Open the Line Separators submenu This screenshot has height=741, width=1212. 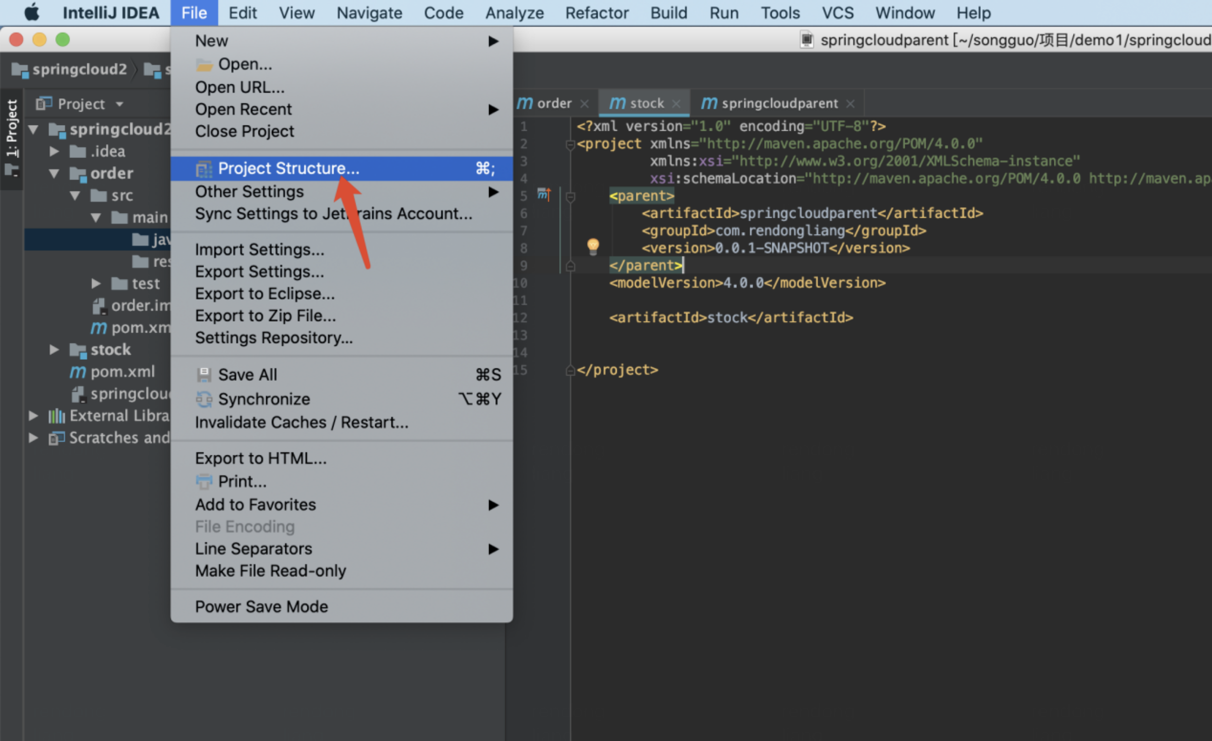(341, 549)
